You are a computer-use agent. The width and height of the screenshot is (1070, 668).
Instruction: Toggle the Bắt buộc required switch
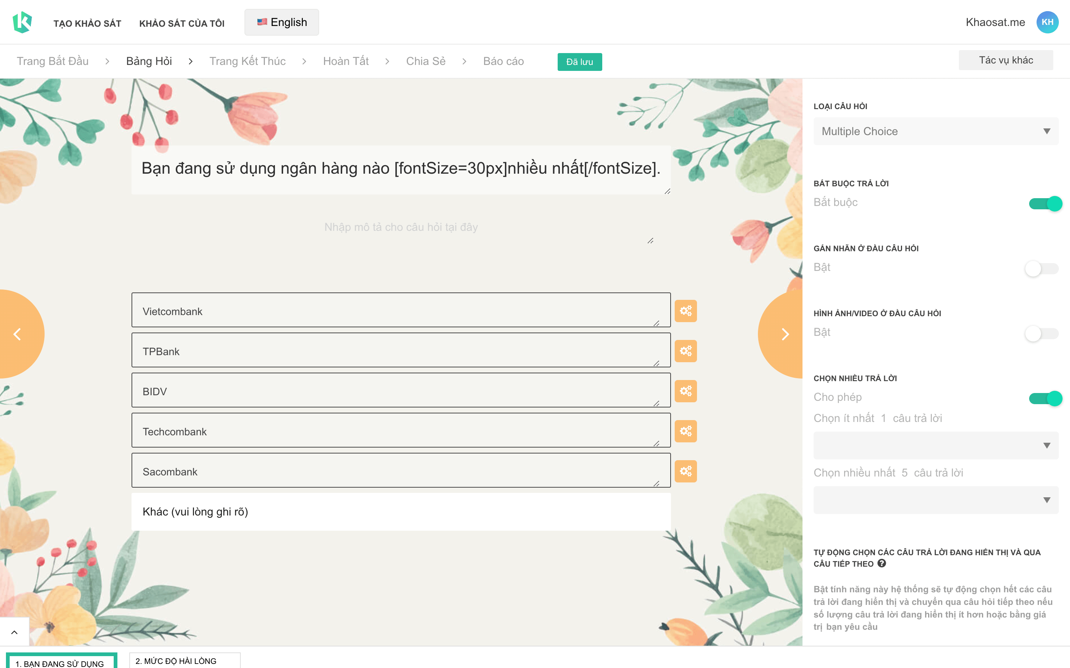click(1045, 204)
